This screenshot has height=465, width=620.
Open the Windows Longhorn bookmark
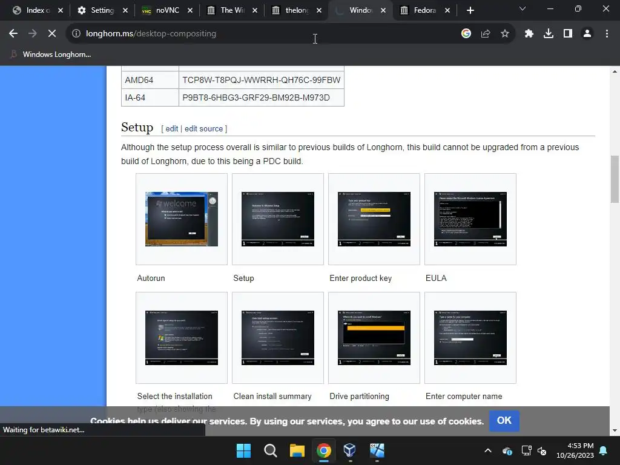[51, 54]
